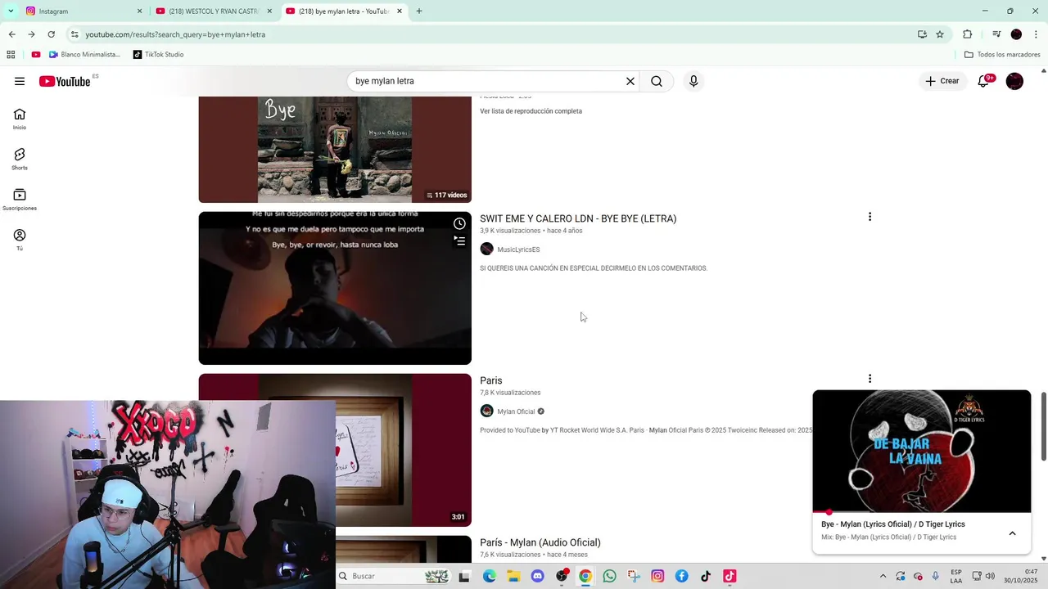Open the YouTube account avatar menu
The width and height of the screenshot is (1048, 589).
[x=1014, y=81]
